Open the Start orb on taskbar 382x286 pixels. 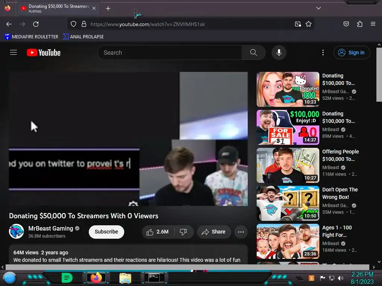[10, 277]
